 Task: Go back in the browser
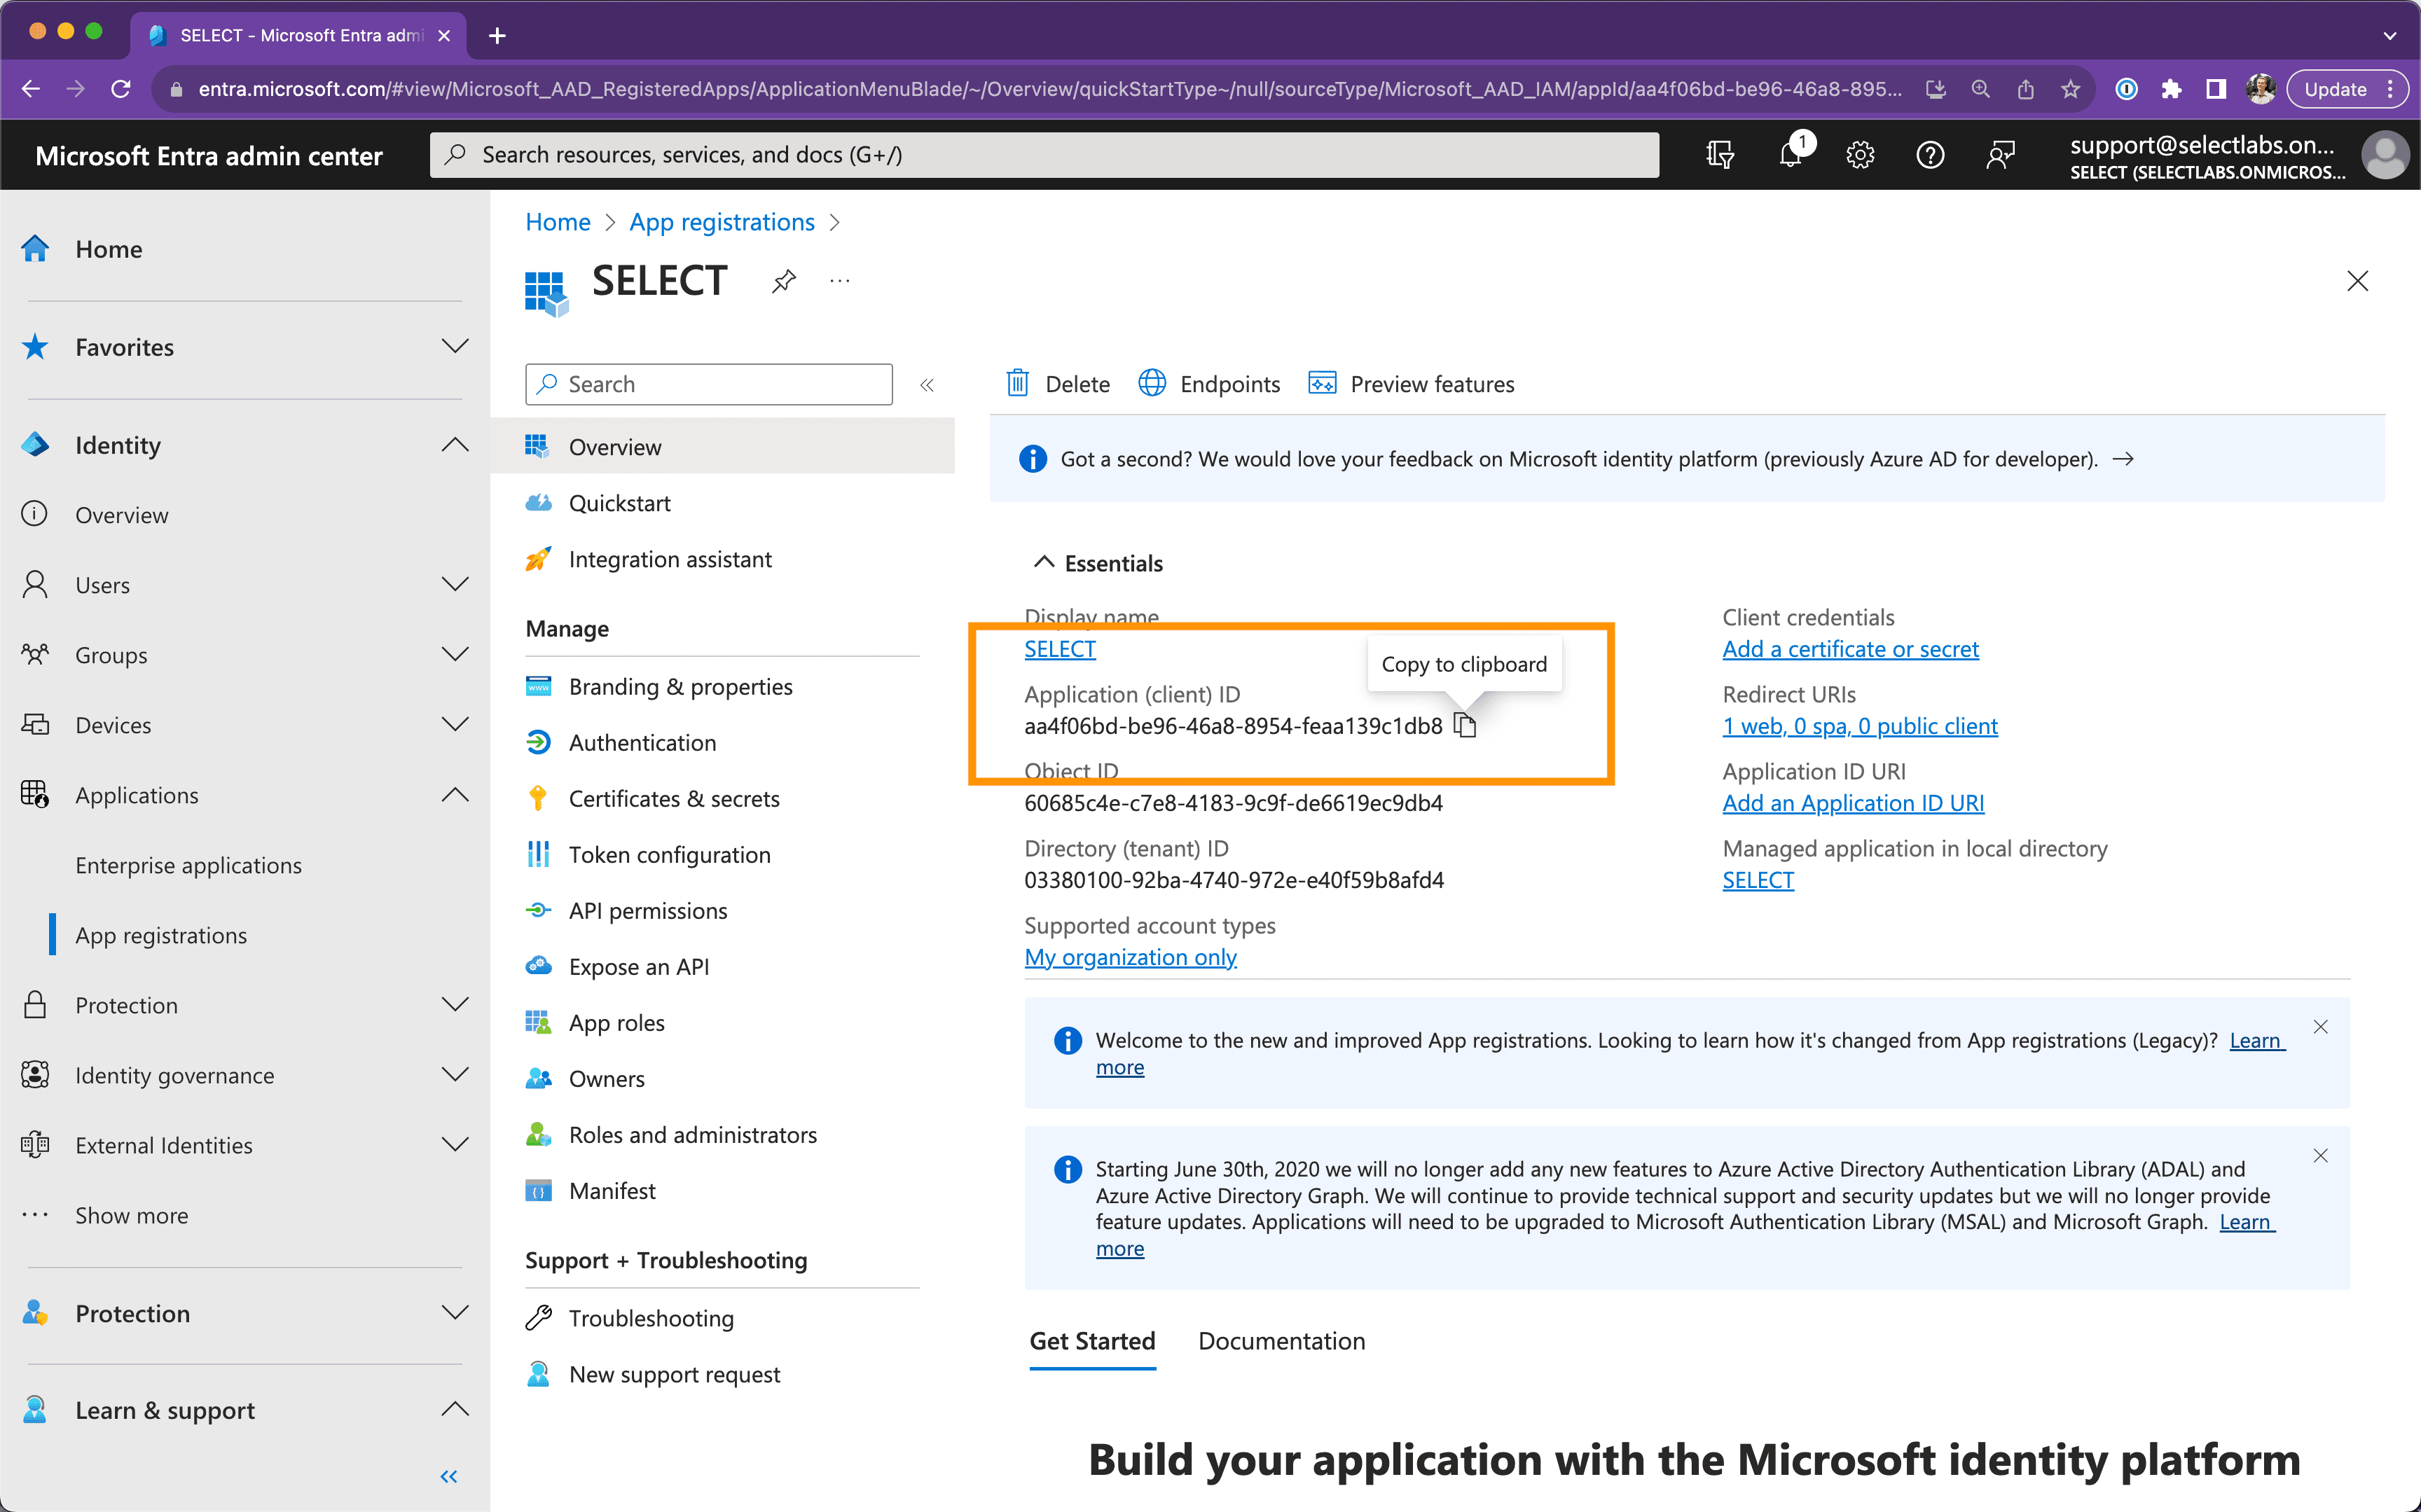(31, 89)
